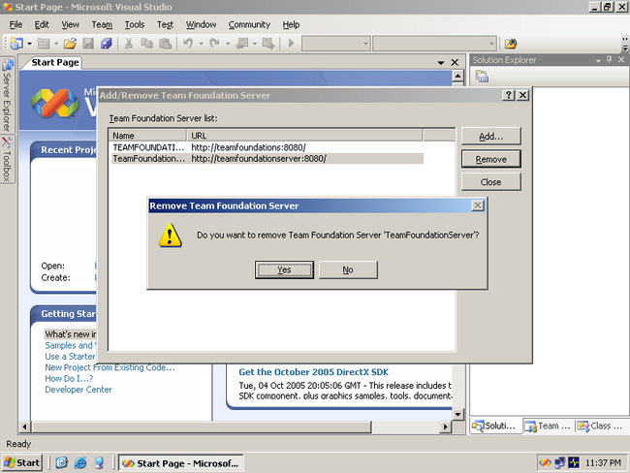Select the TEAMFOUNDATI... server row
Viewport: 630px width, 473px height.
click(268, 147)
